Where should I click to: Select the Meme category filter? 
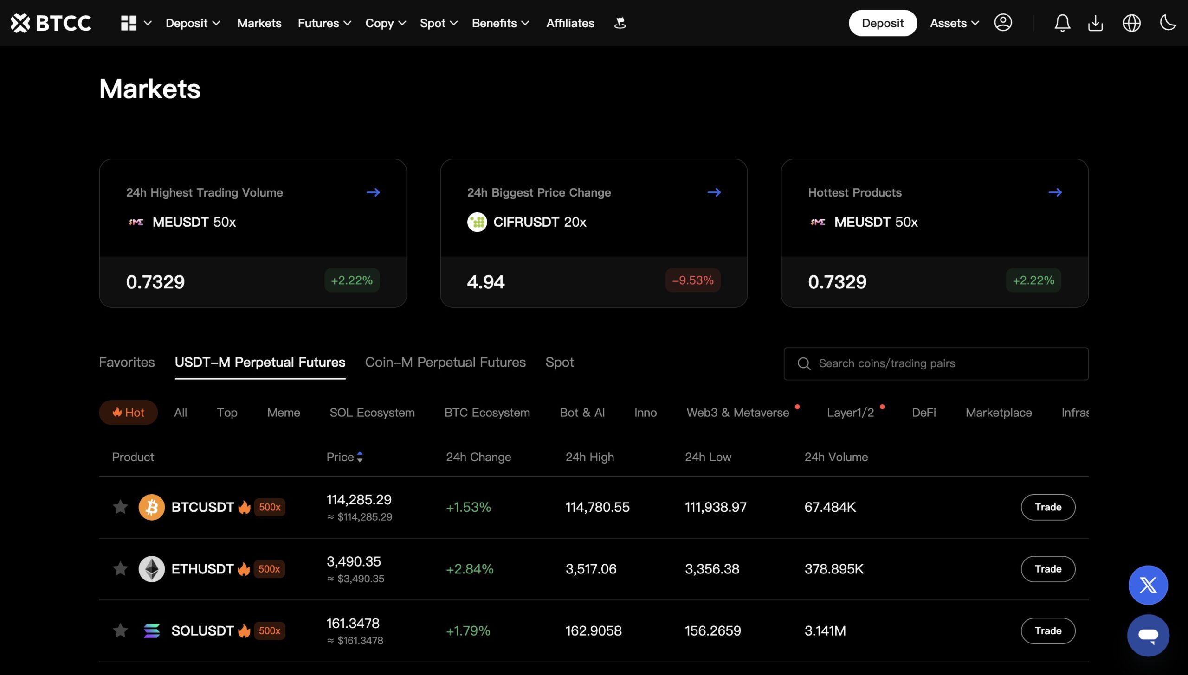point(284,413)
